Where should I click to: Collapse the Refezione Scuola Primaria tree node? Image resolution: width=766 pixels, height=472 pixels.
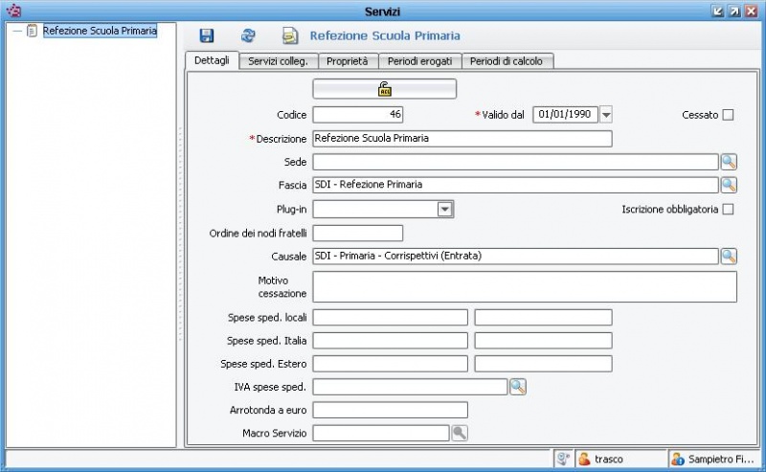pos(16,31)
